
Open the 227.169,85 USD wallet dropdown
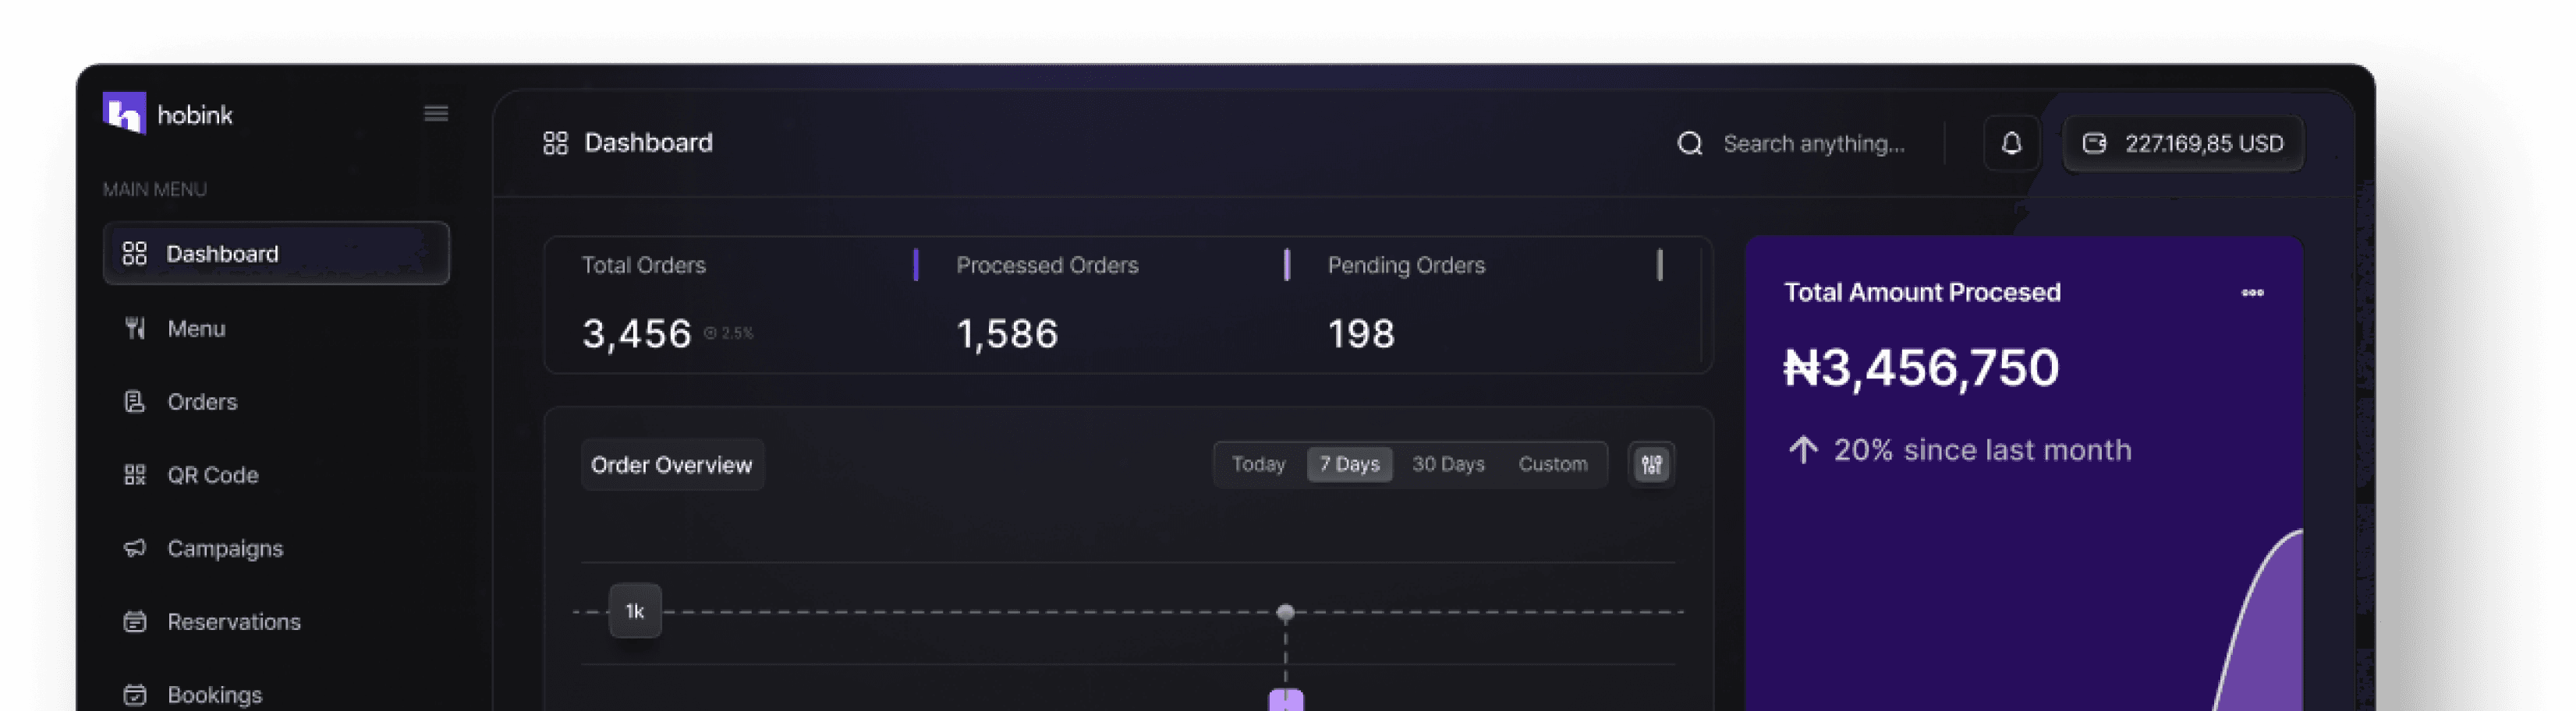[x=2183, y=143]
